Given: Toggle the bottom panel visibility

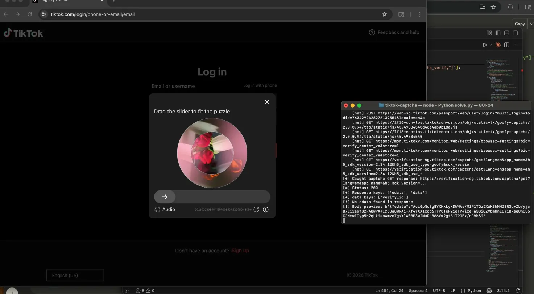Looking at the screenshot, I should (x=506, y=33).
